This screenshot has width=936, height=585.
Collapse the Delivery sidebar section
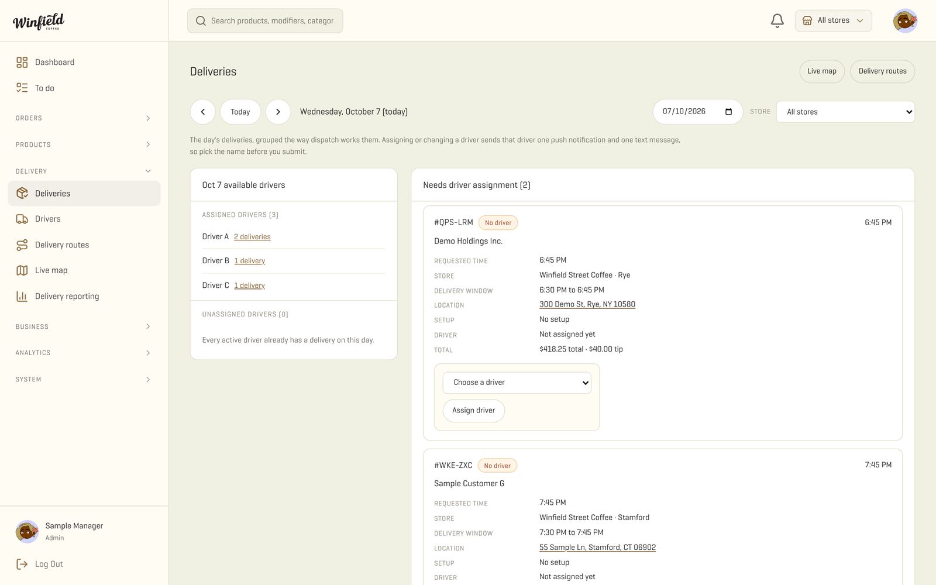tap(84, 171)
